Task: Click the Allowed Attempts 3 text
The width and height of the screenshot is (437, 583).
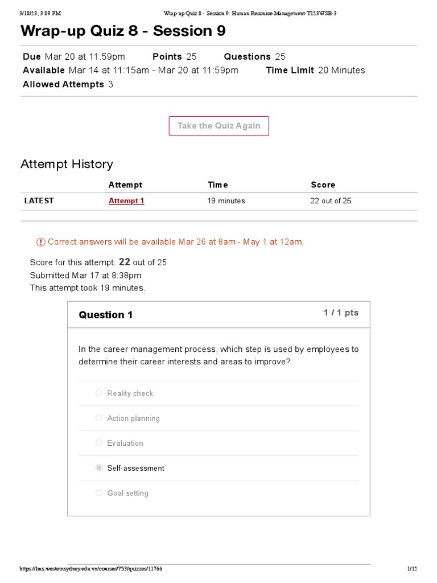Action: pyautogui.click(x=68, y=84)
